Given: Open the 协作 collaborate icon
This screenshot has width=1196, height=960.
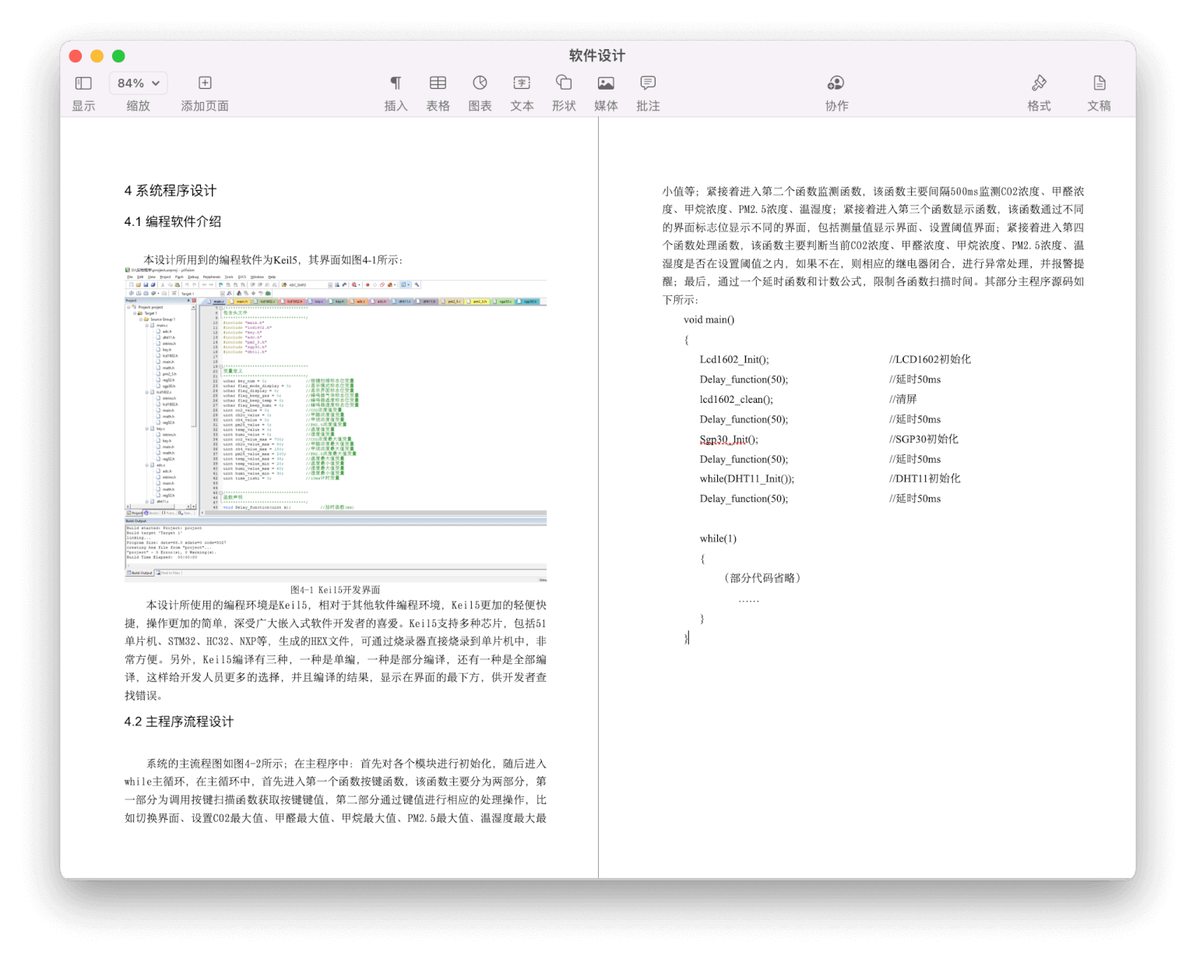Looking at the screenshot, I should click(835, 83).
